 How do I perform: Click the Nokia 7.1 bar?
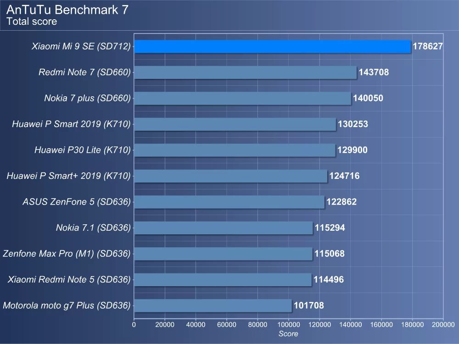(224, 228)
